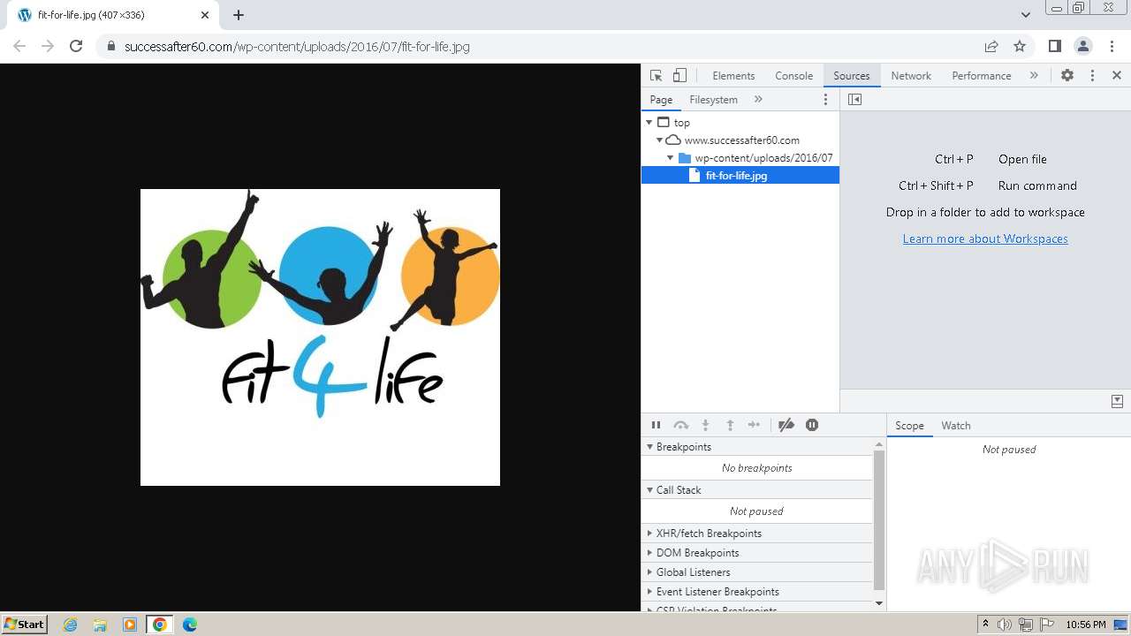The width and height of the screenshot is (1131, 636).
Task: Open the tab search dropdown arrow
Action: (1025, 15)
